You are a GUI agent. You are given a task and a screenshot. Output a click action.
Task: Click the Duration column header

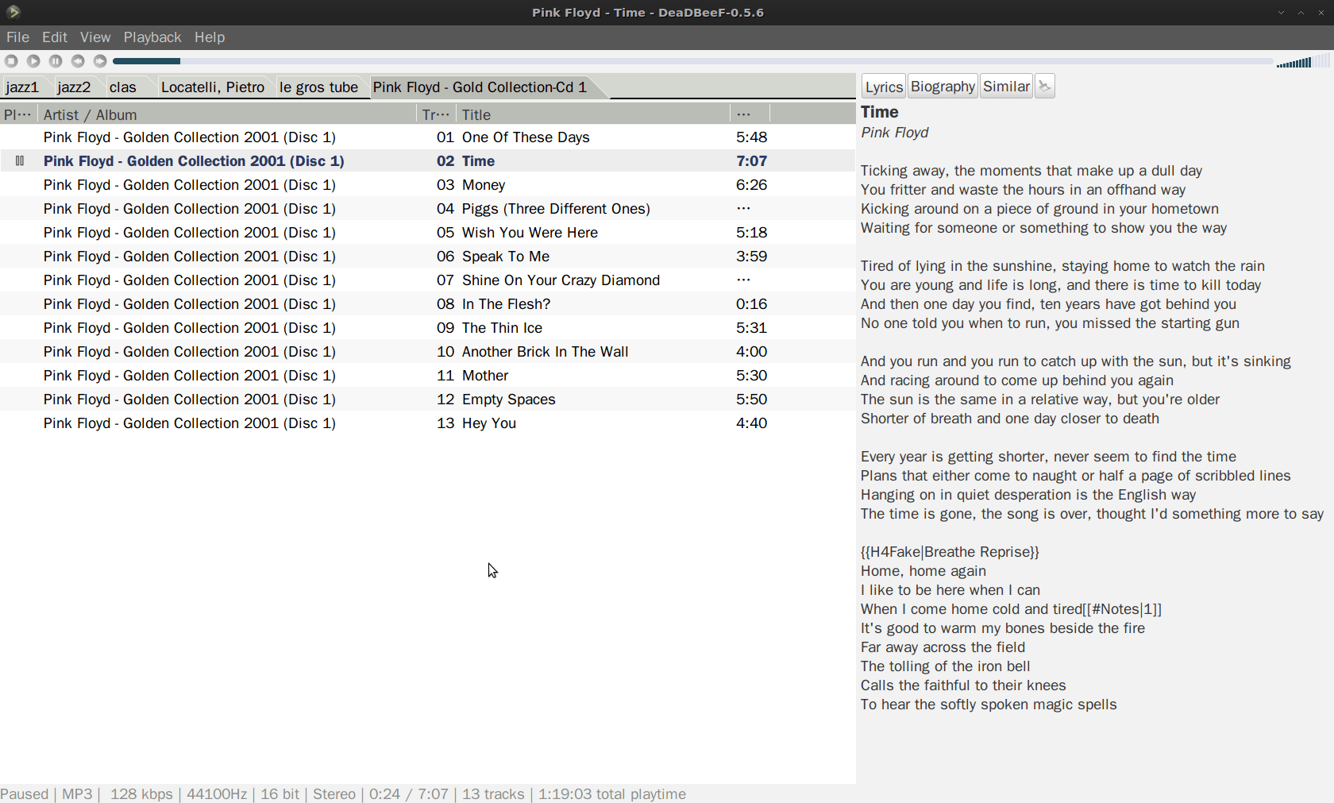(x=750, y=114)
